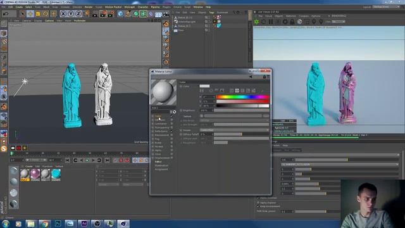Open After Effects from the taskbar
The image size is (405, 228).
(x=84, y=224)
